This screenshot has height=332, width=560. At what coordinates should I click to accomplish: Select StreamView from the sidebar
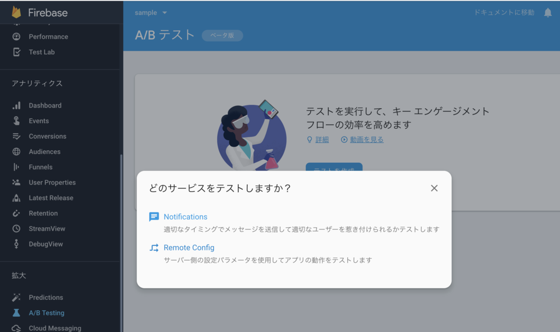pos(47,229)
